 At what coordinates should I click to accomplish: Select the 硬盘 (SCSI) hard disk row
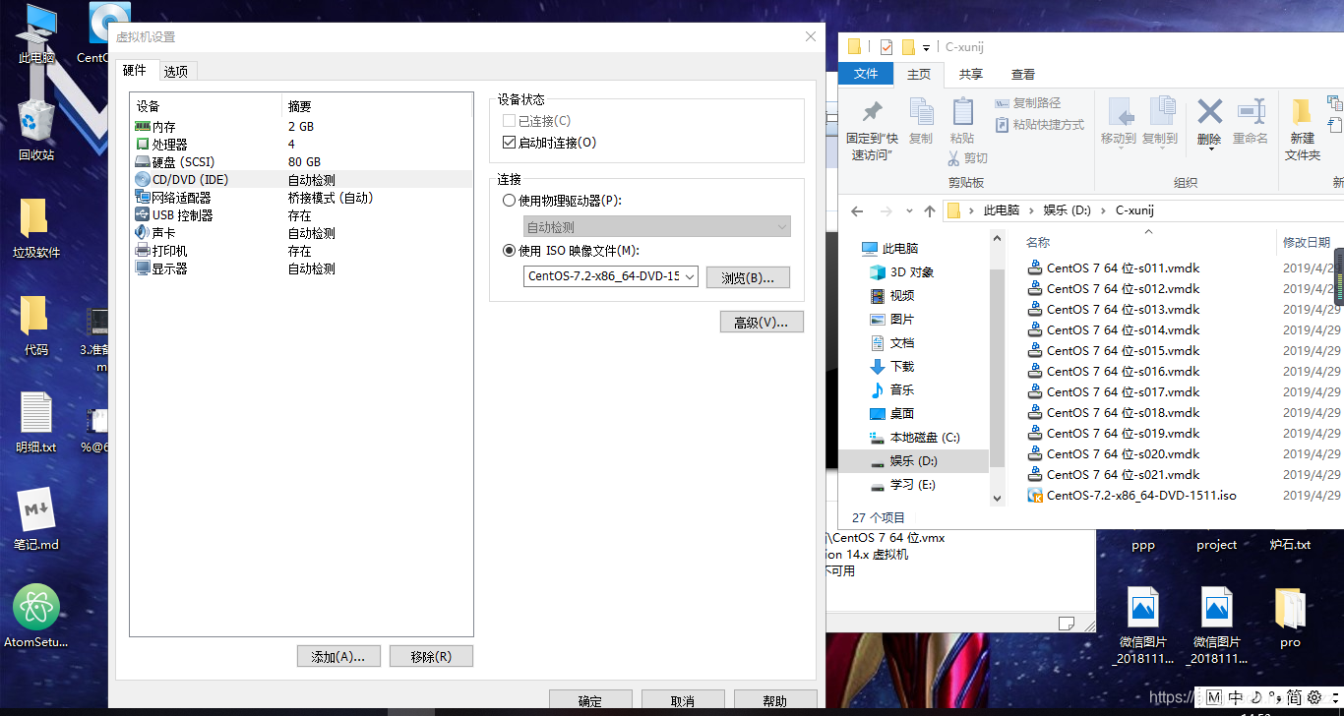[301, 162]
